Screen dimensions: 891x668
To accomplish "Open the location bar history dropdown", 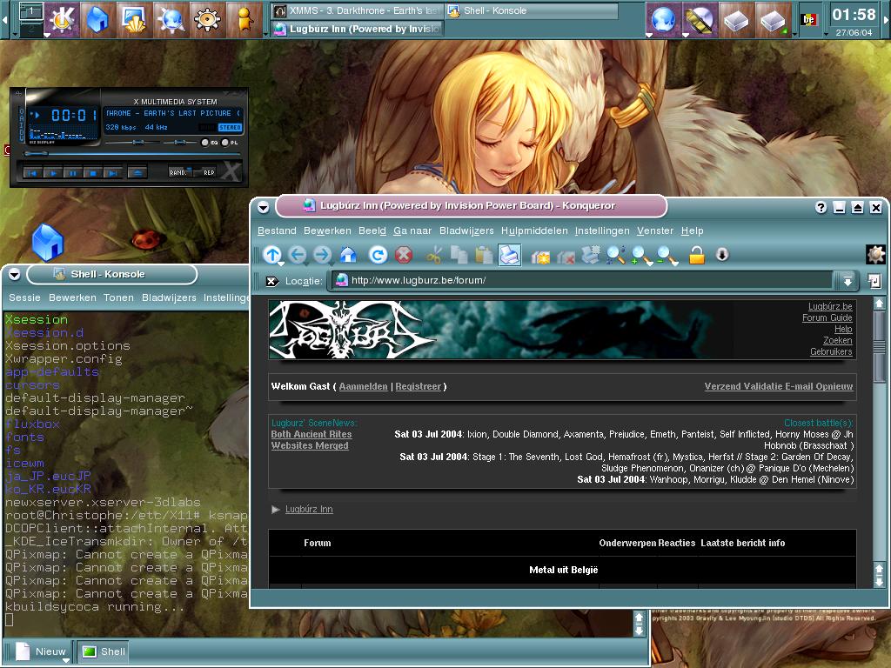I will pos(847,281).
